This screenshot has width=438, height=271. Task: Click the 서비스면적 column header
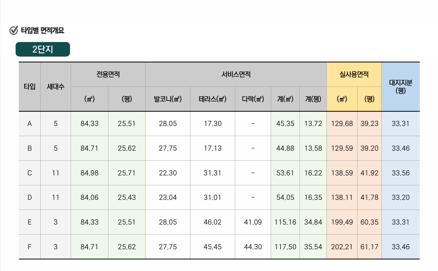coord(236,74)
